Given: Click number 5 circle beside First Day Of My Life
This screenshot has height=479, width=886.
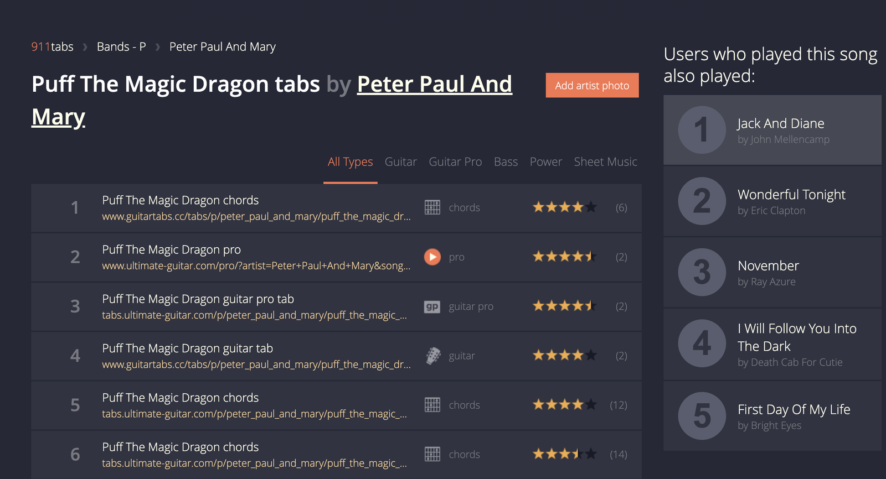Looking at the screenshot, I should pyautogui.click(x=702, y=416).
